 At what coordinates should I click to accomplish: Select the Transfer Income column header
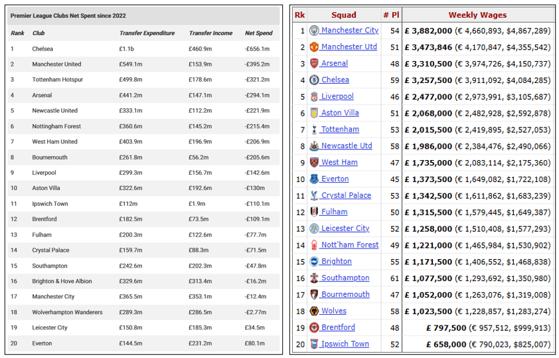point(210,33)
